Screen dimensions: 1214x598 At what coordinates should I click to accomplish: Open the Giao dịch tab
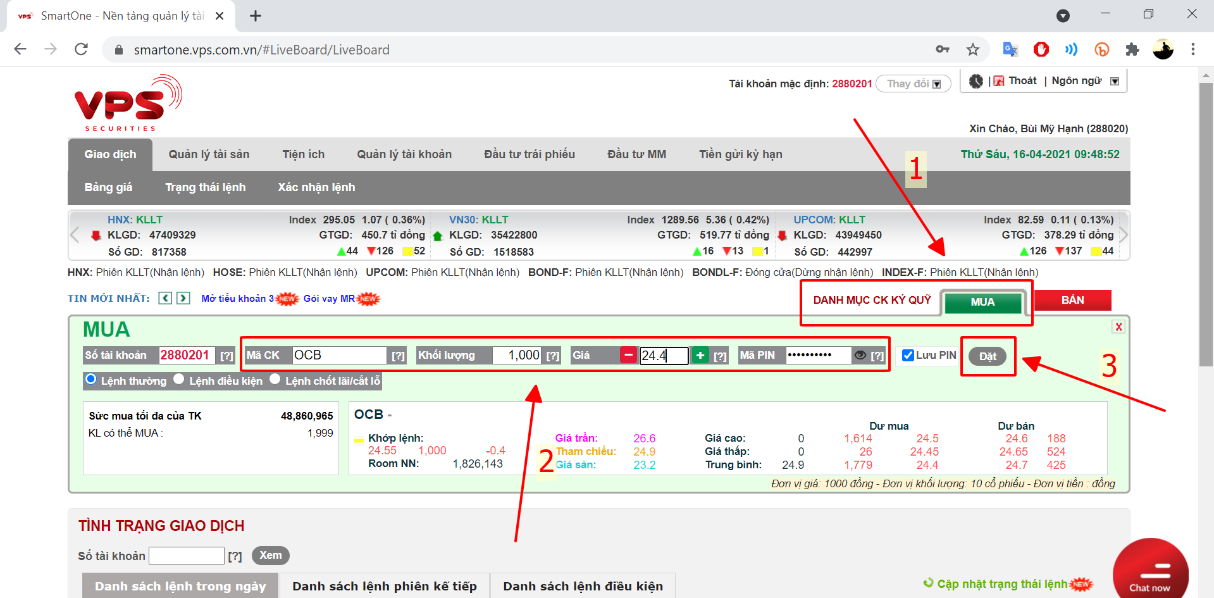click(x=110, y=154)
